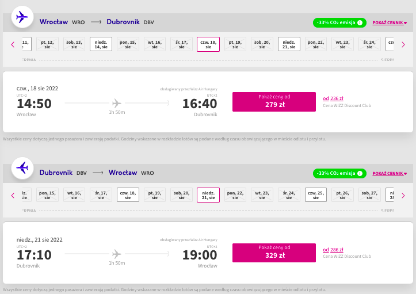Select outbound date niedz. 14, sie
Viewport: 416px width, 294px height.
click(x=101, y=44)
